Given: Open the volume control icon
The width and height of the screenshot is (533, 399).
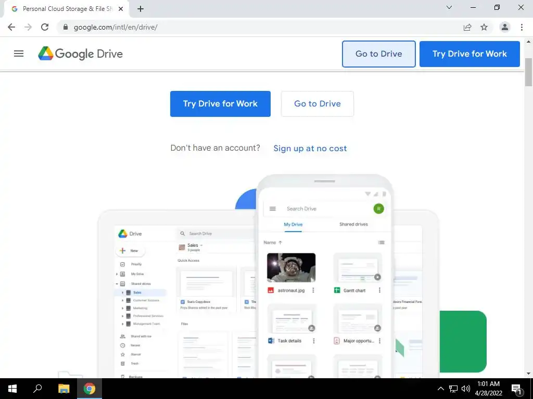Looking at the screenshot, I should 466,389.
